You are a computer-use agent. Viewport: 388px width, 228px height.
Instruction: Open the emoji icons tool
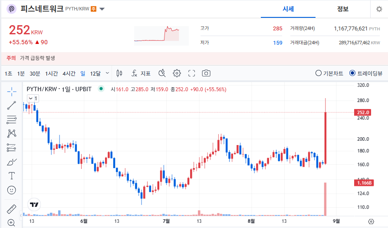12,190
